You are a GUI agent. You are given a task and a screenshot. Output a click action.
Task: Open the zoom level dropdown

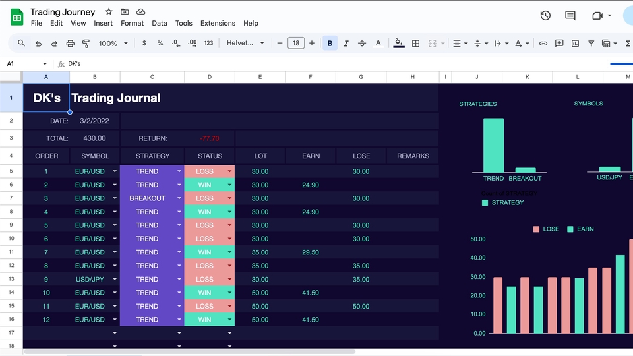coord(113,44)
